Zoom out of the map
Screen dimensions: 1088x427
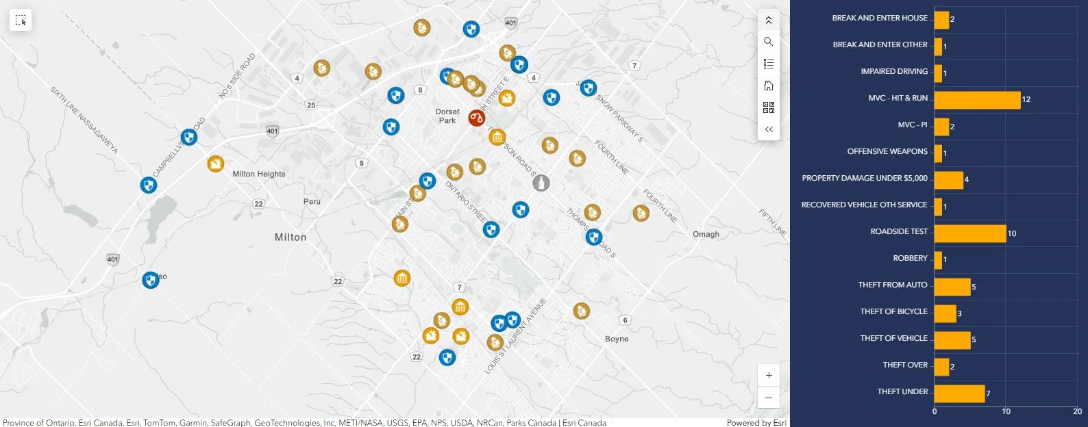pos(768,398)
